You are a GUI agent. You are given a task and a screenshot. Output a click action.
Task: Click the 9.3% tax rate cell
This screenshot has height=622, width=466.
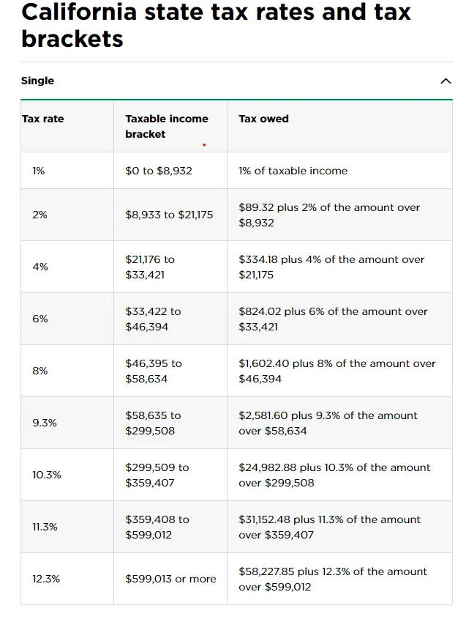tap(45, 423)
